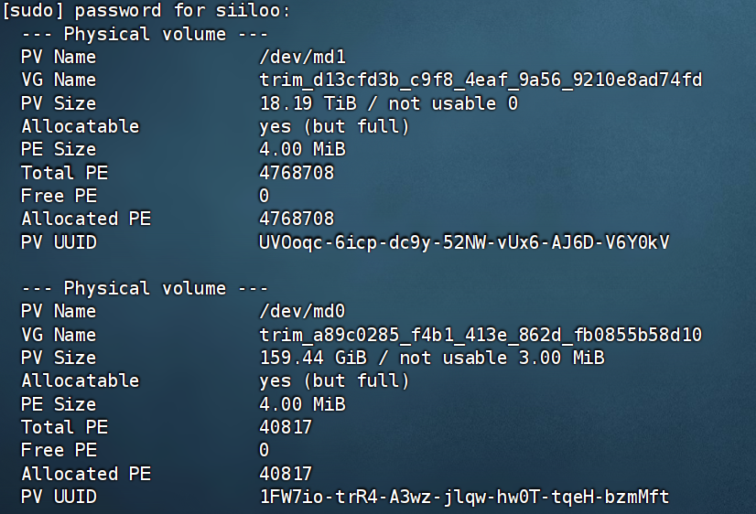Image resolution: width=756 pixels, height=514 pixels.
Task: Select the /dev/md1 PV Name value
Action: 302,57
